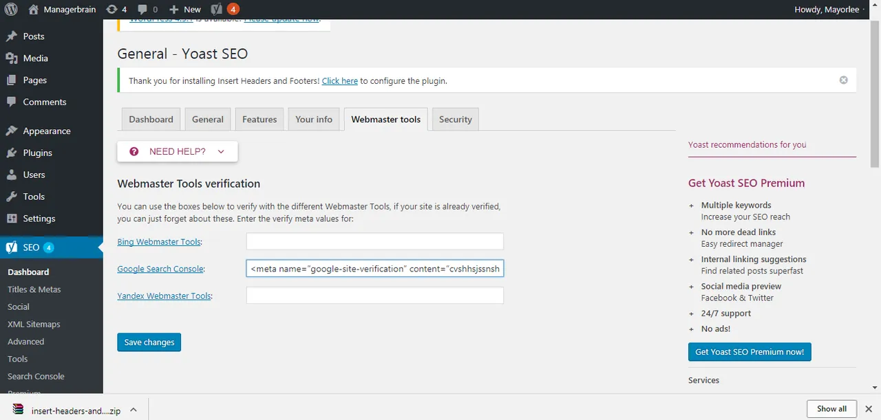
Task: Click 'Click here' to configure plugin
Action: click(340, 81)
